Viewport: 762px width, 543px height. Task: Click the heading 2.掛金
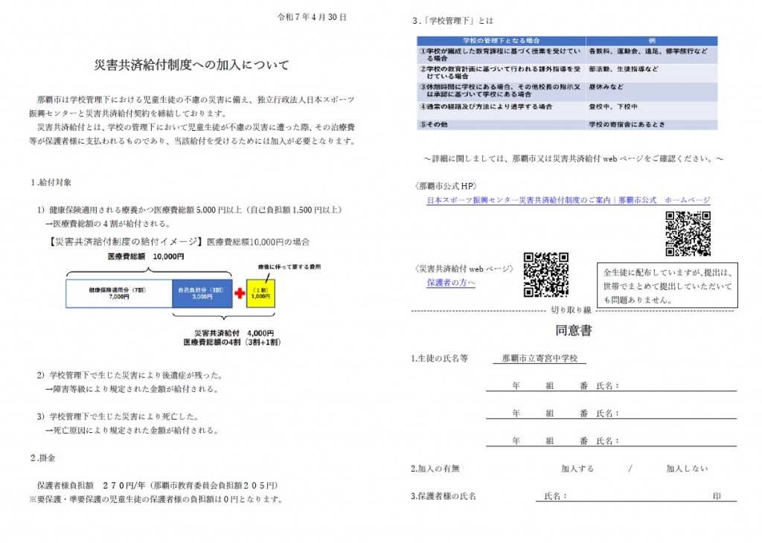click(42, 458)
